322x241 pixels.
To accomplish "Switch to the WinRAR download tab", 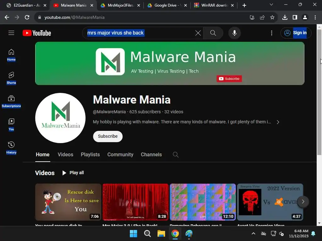I will [x=214, y=5].
